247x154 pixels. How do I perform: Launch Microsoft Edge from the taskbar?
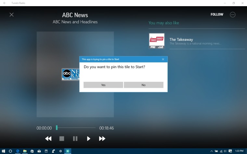18,151
